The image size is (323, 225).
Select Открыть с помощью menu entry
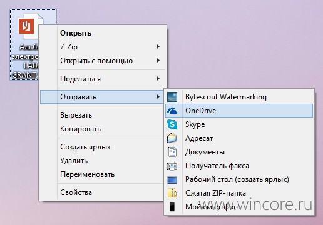click(x=103, y=61)
